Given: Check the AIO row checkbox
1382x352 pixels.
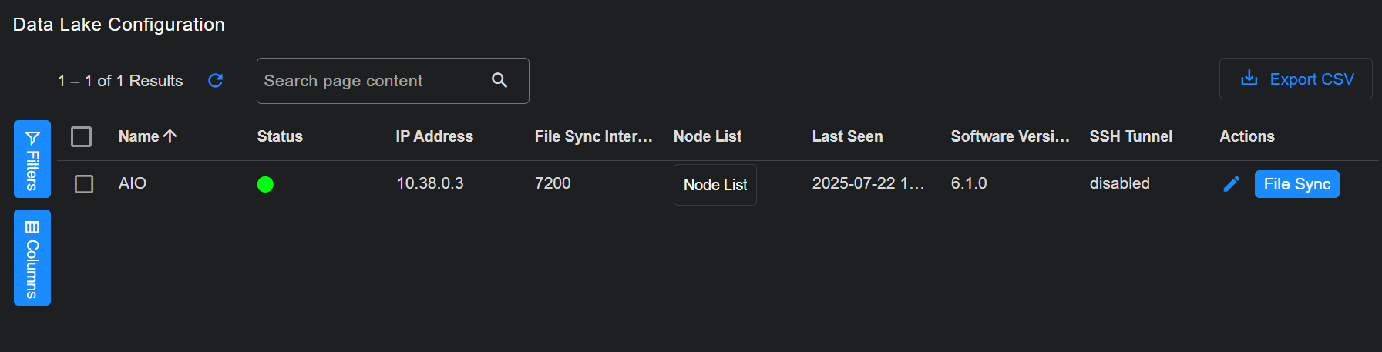Looking at the screenshot, I should 84,184.
